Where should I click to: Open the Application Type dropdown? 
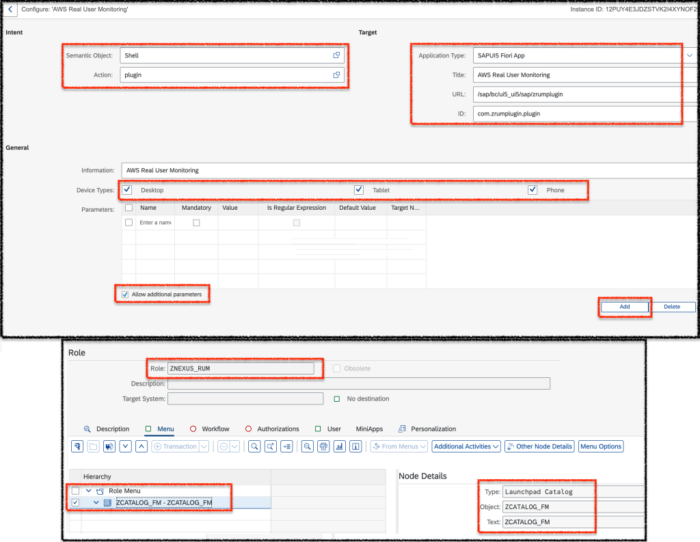point(690,55)
